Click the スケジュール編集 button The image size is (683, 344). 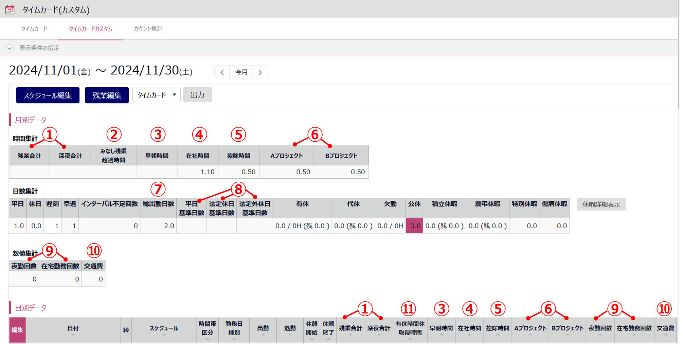click(48, 95)
